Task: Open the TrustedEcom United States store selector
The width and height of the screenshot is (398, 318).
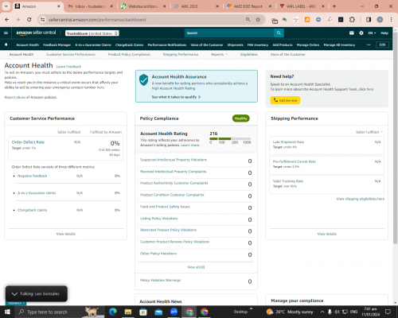Action: [x=92, y=33]
